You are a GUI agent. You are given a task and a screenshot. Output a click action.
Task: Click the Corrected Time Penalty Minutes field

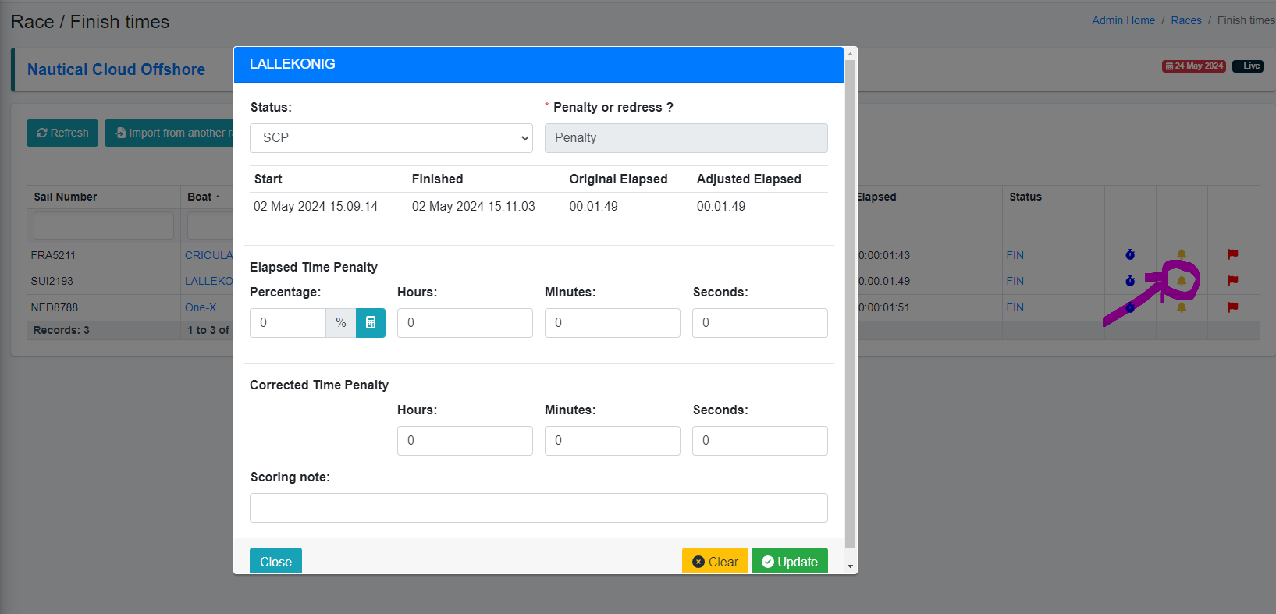coord(613,441)
